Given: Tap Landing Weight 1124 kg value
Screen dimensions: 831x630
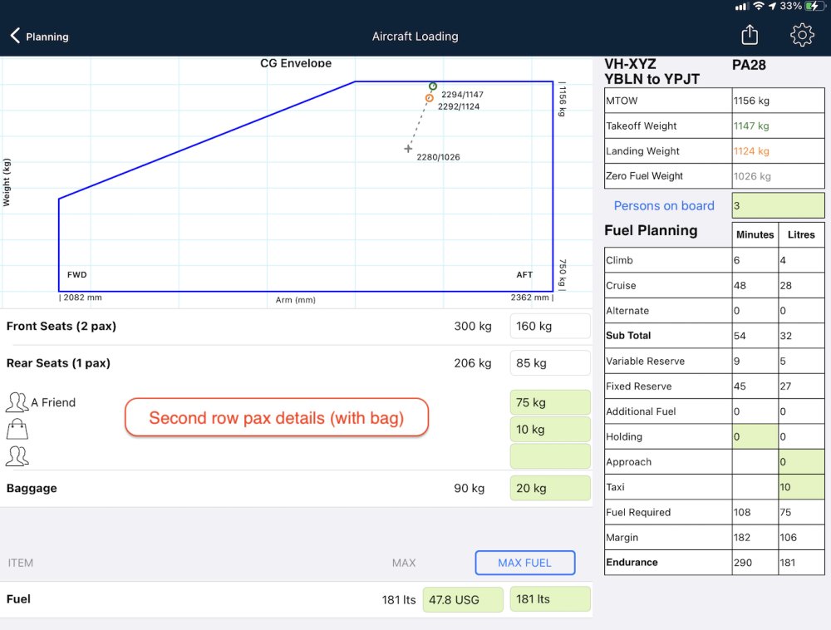Looking at the screenshot, I should click(751, 151).
